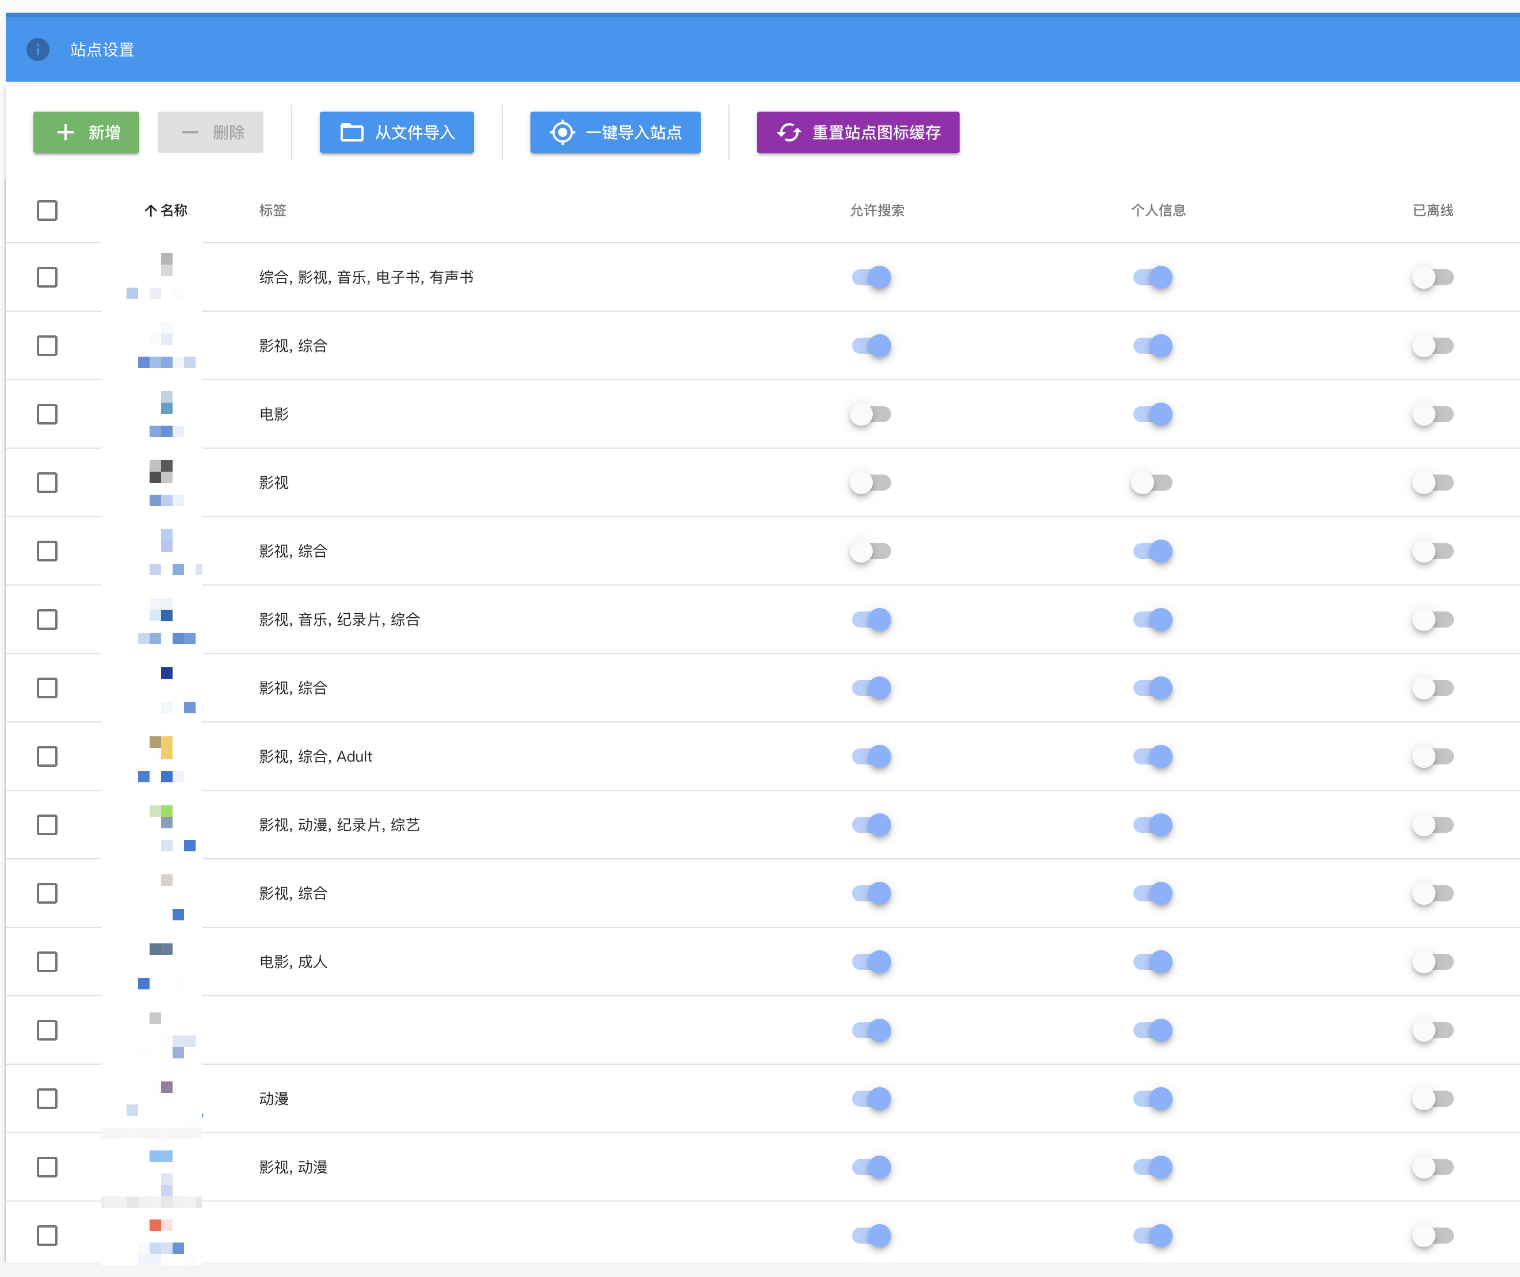Viewport: 1520px width, 1277px height.
Task: Toggle 已离线 for the 影视, 动漫 row
Action: pos(1433,1167)
